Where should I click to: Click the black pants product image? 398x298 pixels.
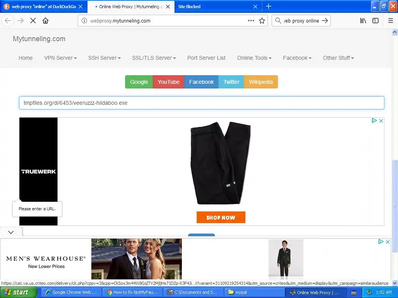coord(220,163)
